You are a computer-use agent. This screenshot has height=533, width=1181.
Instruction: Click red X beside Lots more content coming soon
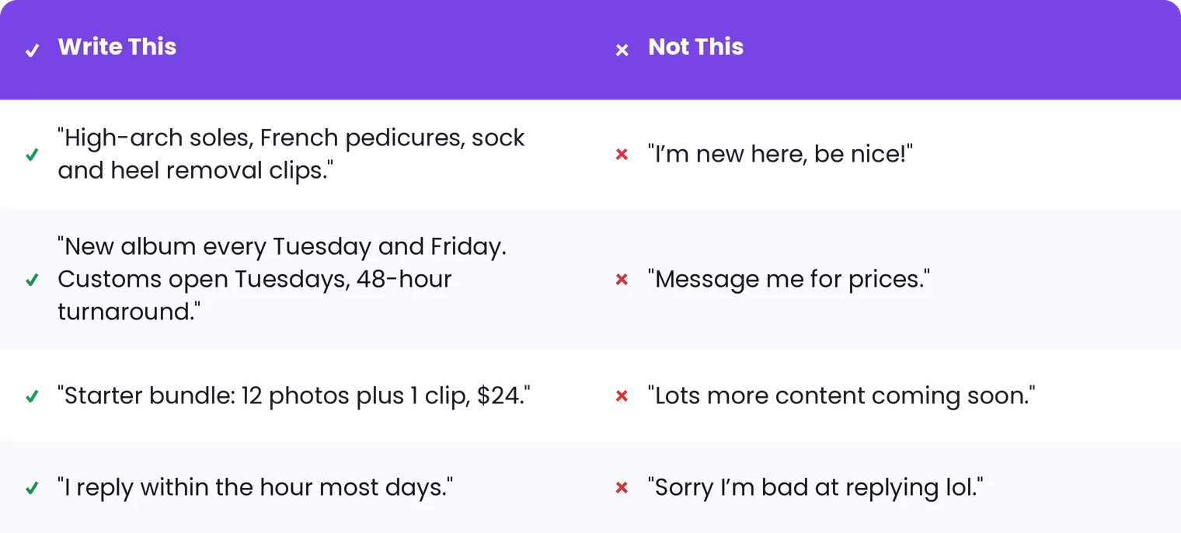click(x=622, y=397)
